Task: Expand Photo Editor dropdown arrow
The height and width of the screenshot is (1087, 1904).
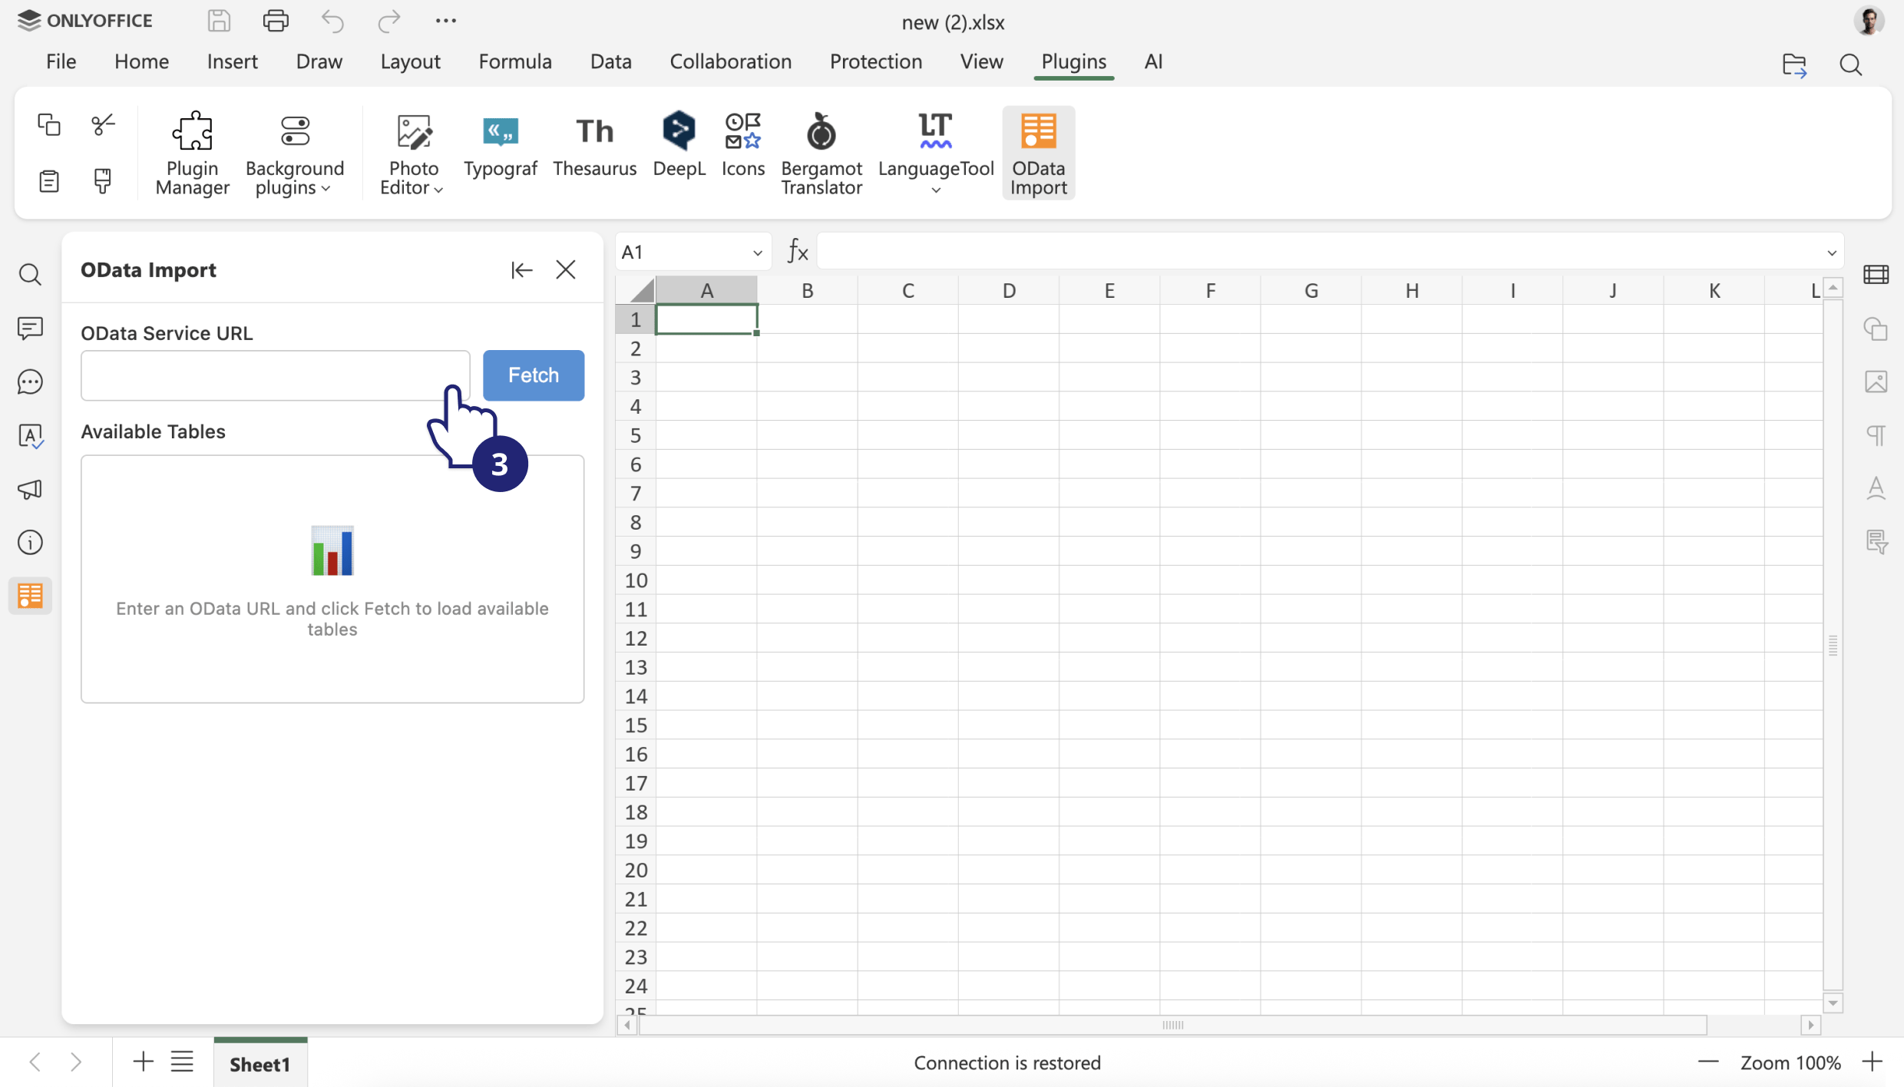Action: coord(438,190)
